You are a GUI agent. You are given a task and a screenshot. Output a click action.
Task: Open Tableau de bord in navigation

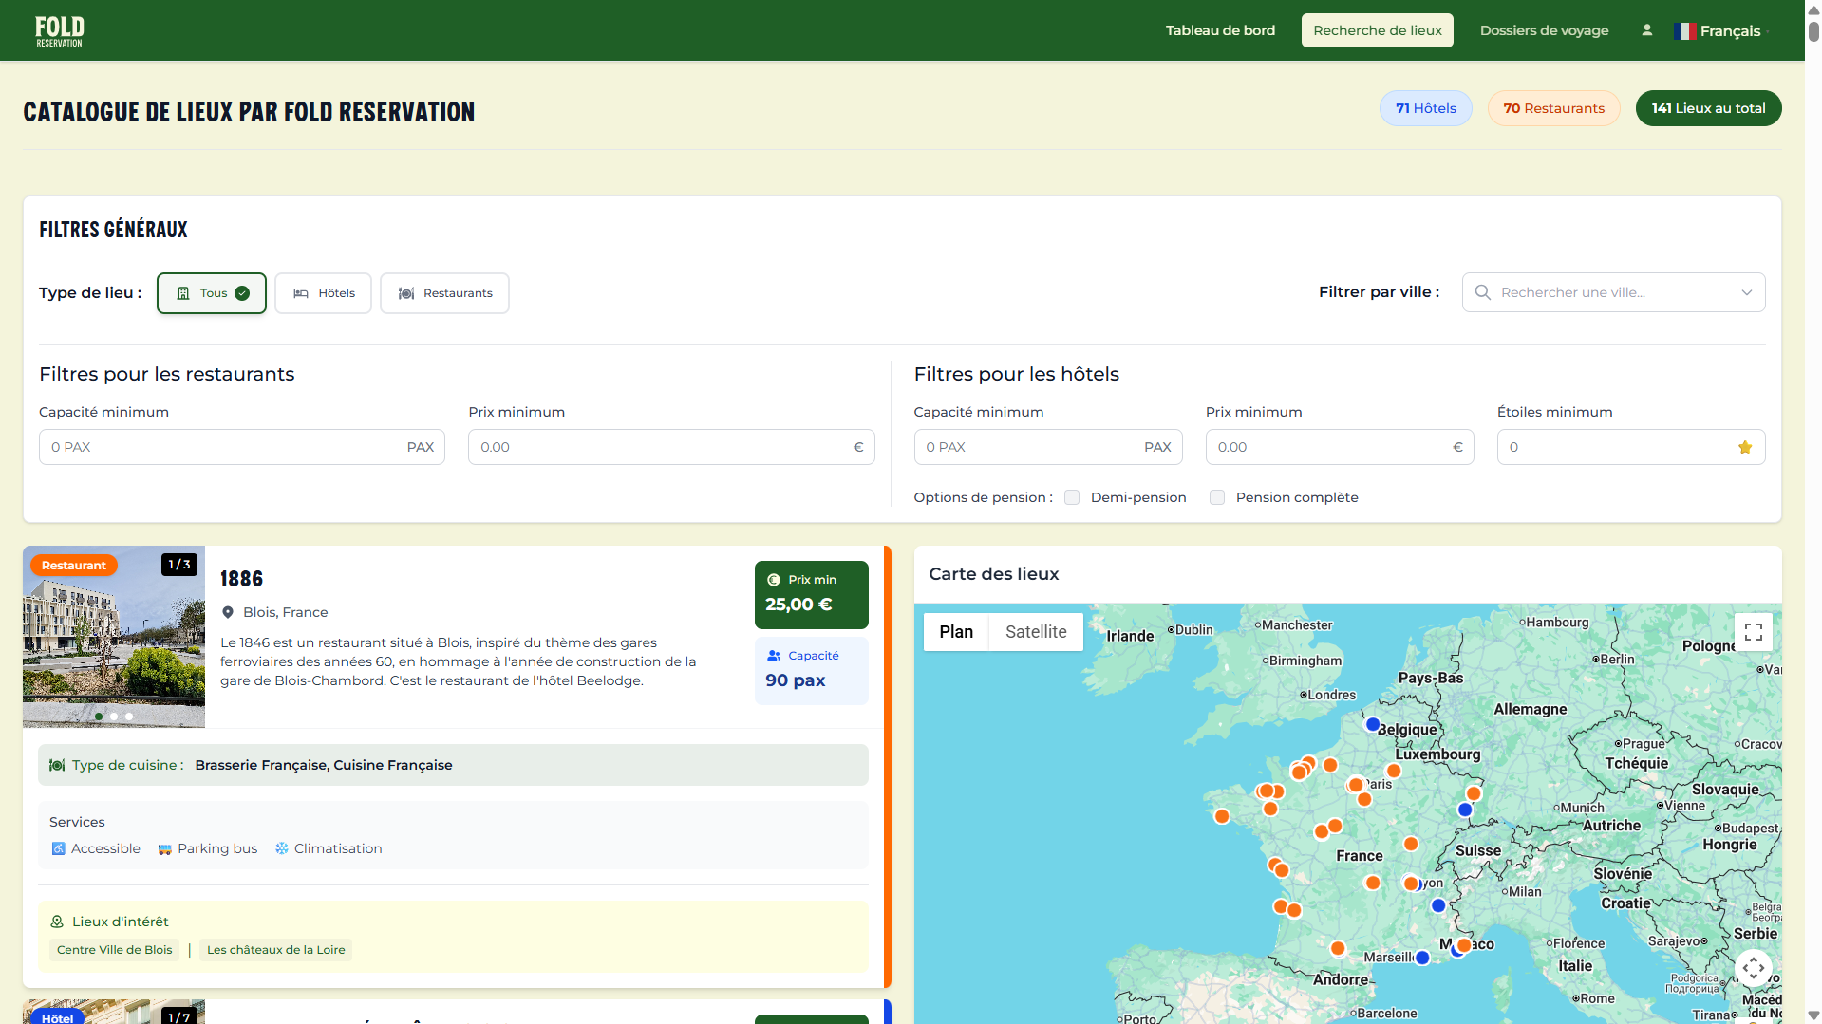(x=1220, y=30)
